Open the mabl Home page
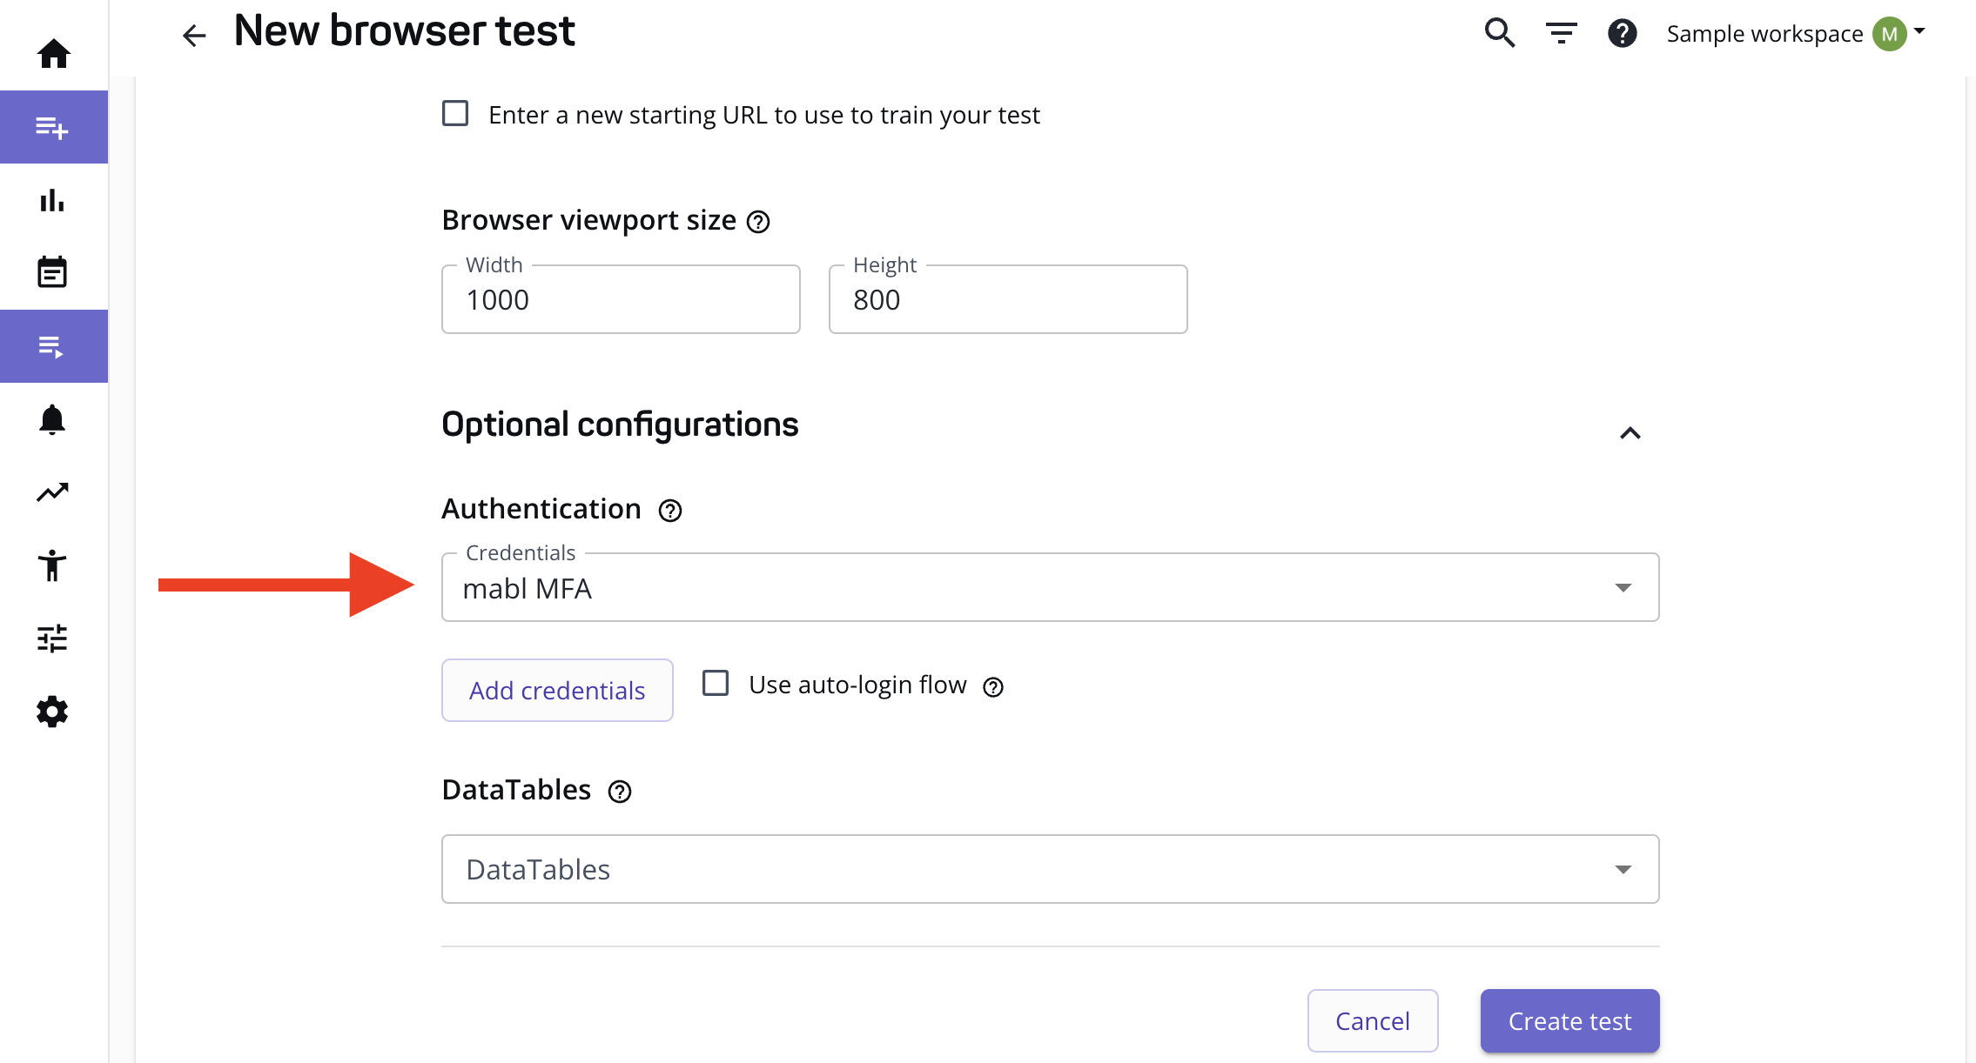This screenshot has width=1976, height=1063. pyautogui.click(x=53, y=52)
